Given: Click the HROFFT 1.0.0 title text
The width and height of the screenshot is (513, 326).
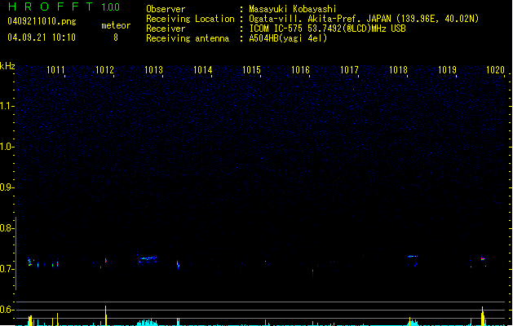Looking at the screenshot, I should coord(64,7).
